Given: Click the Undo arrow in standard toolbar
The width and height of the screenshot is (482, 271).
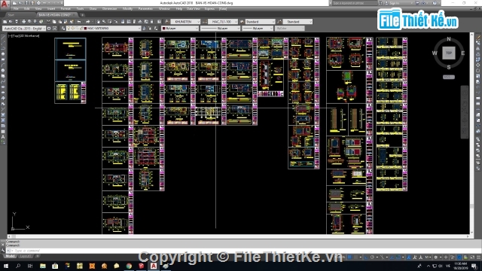Looking at the screenshot, I should tap(79, 22).
